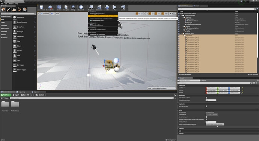Open the ProductViewer folder in Content Browser

[15, 104]
